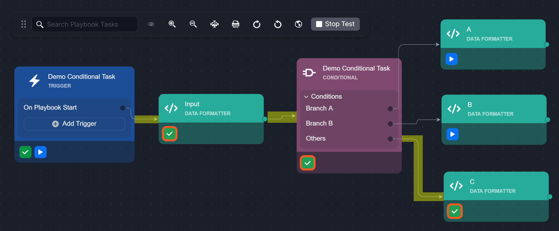The width and height of the screenshot is (559, 231).
Task: Click the green checkmark on Input task
Action: pos(170,134)
